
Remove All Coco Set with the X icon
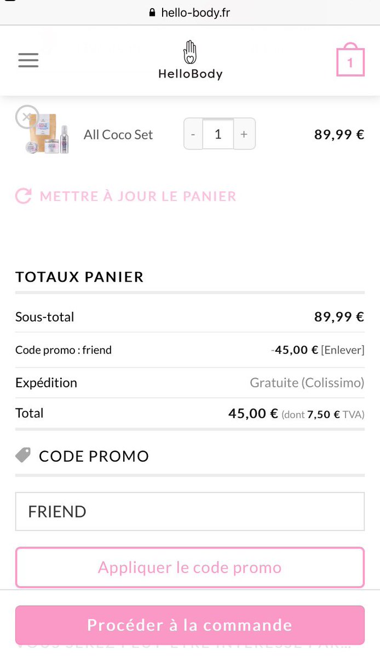click(27, 117)
